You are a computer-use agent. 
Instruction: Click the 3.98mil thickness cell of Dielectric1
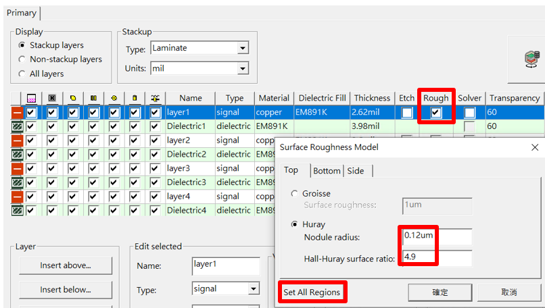point(373,126)
